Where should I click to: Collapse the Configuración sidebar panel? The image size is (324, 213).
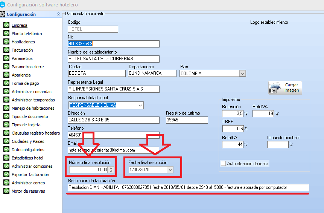click(x=58, y=14)
